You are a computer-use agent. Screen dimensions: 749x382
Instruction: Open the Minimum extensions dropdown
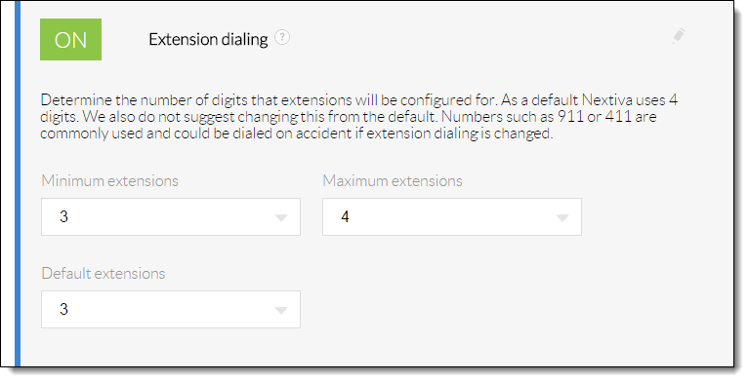click(x=171, y=217)
